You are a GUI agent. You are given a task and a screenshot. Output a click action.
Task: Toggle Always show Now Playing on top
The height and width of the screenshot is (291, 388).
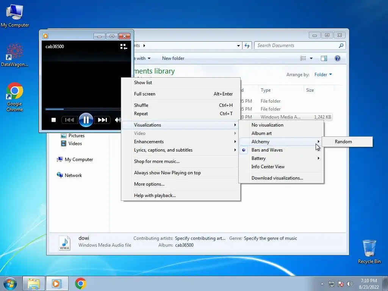click(181, 173)
